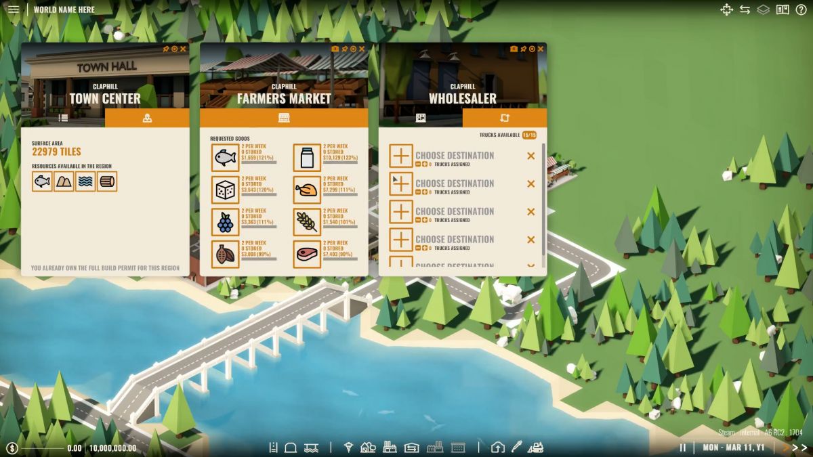Select the fish resource icon in Town Center
Image resolution: width=813 pixels, height=457 pixels.
[x=42, y=181]
